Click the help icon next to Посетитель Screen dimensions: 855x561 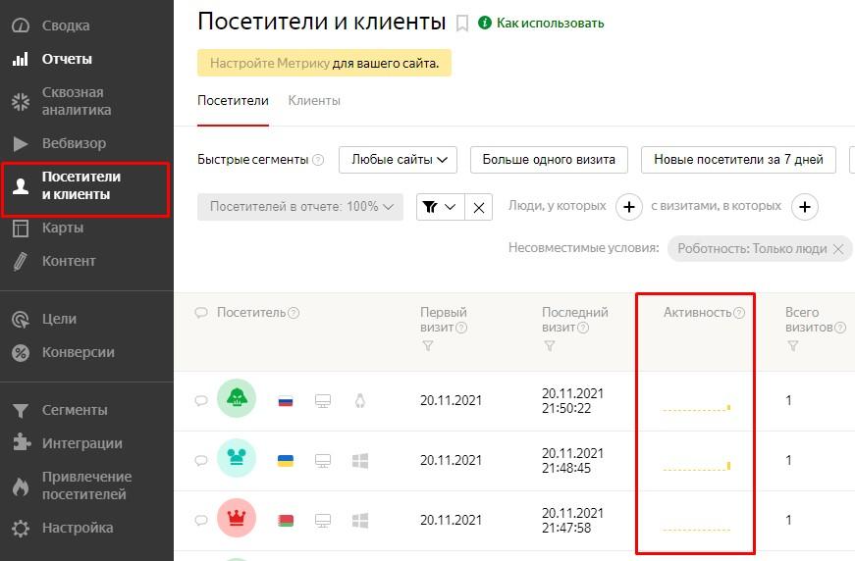click(x=294, y=313)
